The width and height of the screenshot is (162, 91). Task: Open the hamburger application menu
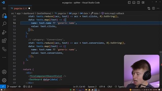pyautogui.click(x=4, y=8)
